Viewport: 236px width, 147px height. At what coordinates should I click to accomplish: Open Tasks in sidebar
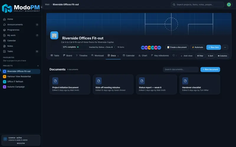pyautogui.click(x=21, y=51)
